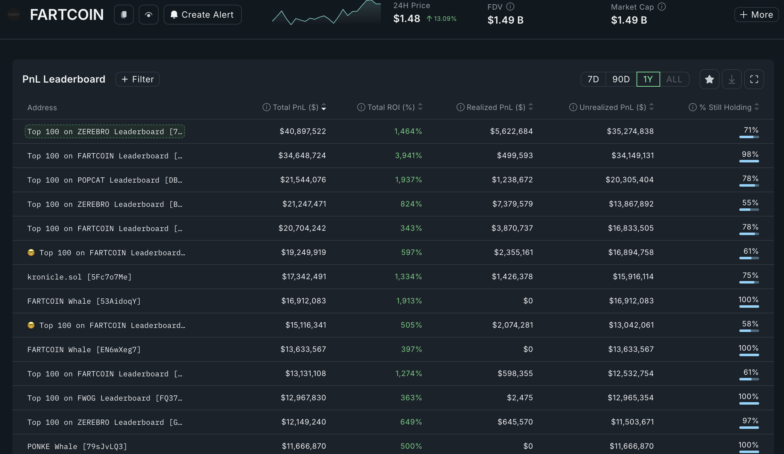
Task: Click the Realized PnL info icon
Action: click(460, 107)
